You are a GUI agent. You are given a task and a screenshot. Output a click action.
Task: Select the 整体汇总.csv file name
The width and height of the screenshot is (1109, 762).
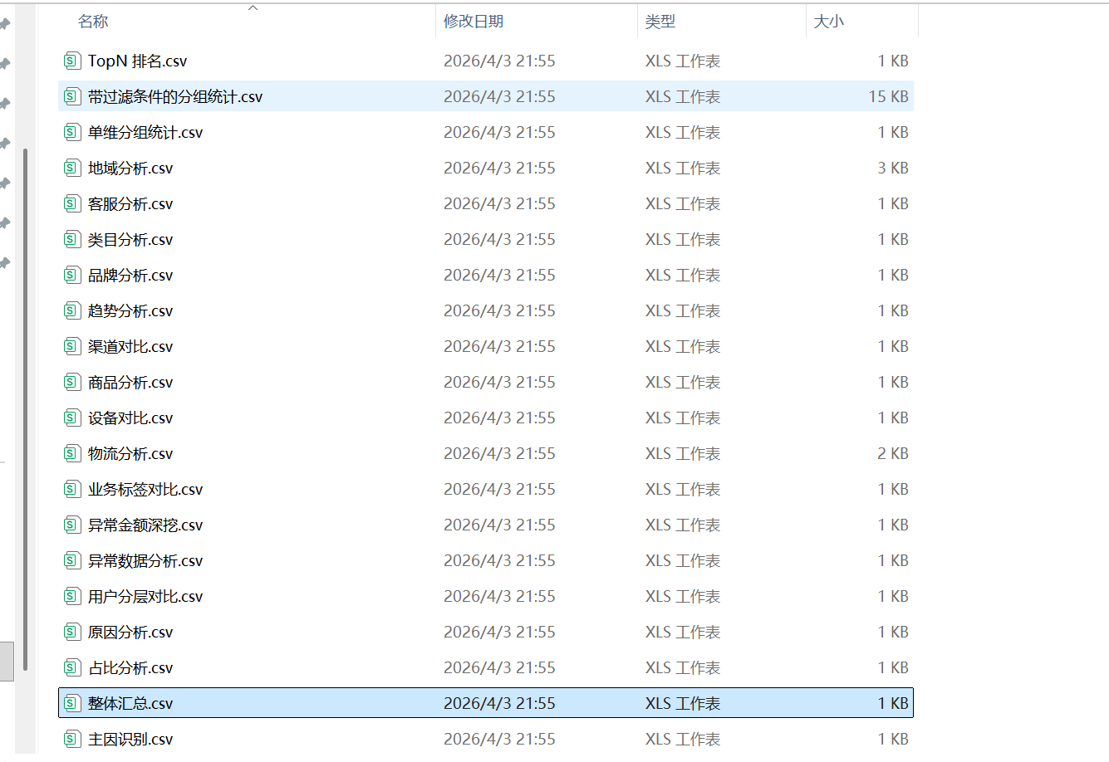tap(130, 704)
